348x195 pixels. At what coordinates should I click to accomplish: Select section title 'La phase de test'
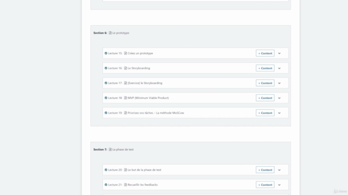[123, 149]
